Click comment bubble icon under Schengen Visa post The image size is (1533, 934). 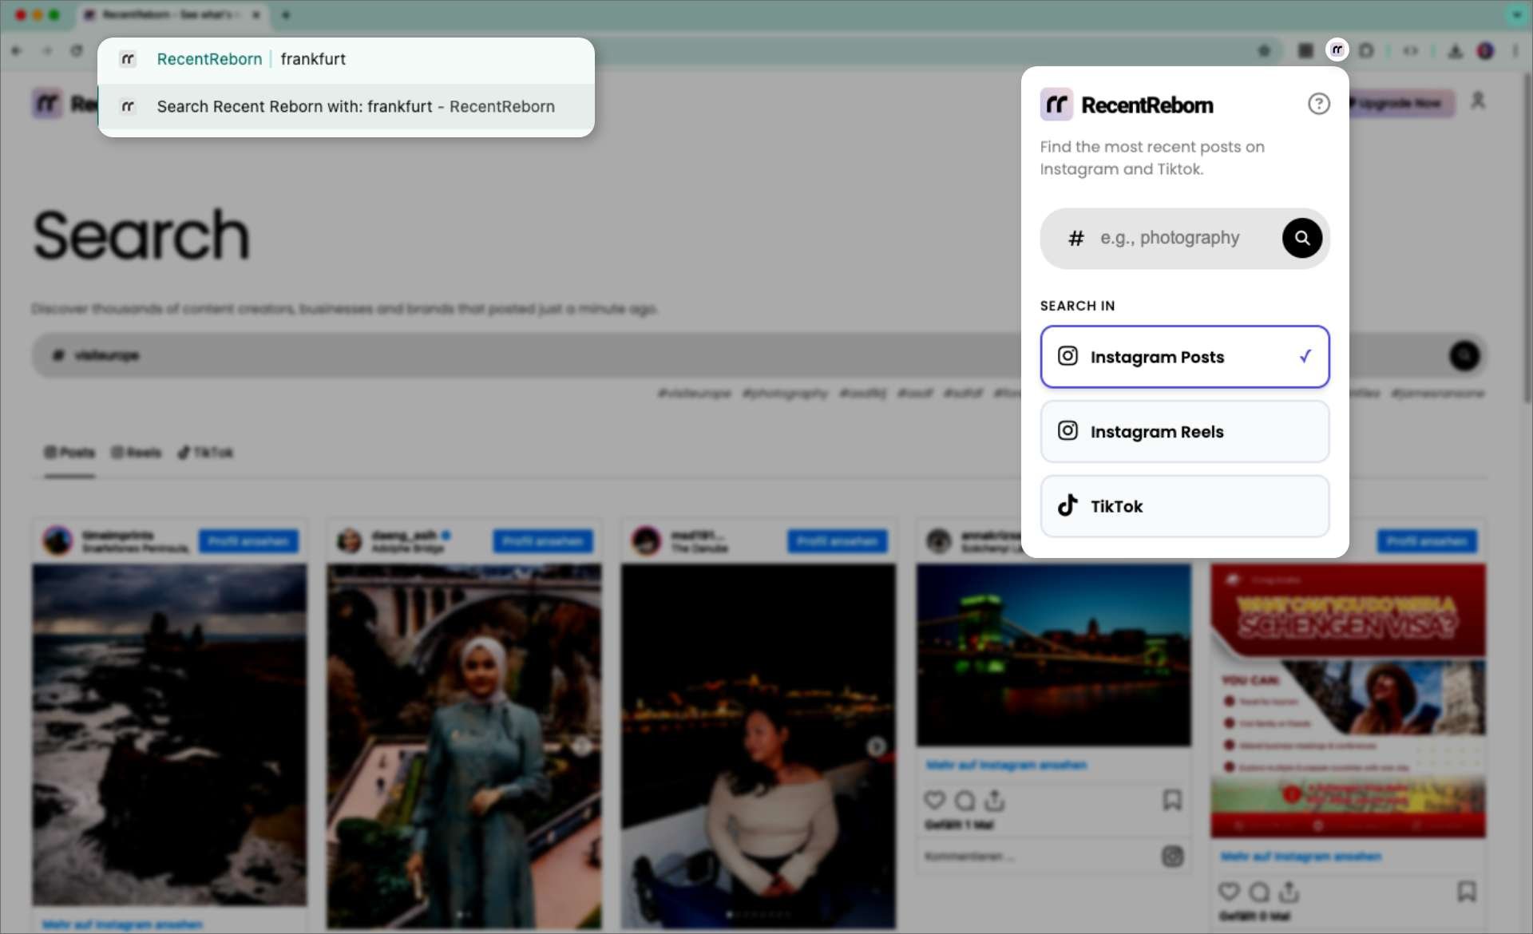coord(1259,891)
